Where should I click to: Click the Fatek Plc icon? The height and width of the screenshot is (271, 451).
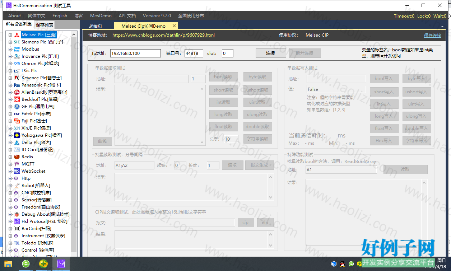17,114
